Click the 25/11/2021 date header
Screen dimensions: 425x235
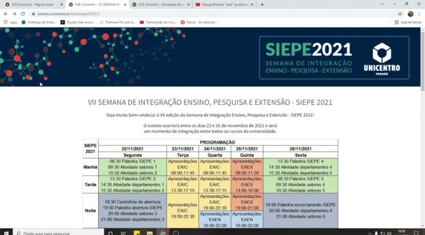click(x=247, y=149)
